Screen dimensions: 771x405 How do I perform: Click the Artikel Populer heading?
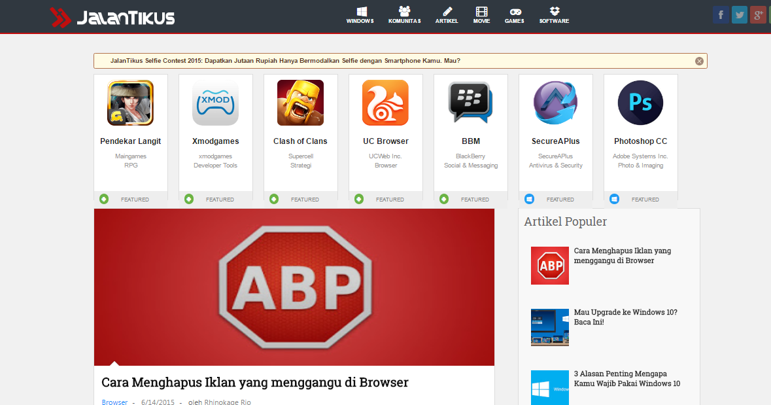click(566, 221)
